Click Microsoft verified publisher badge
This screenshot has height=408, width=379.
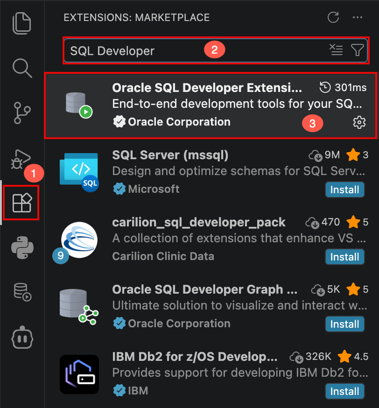coord(119,189)
